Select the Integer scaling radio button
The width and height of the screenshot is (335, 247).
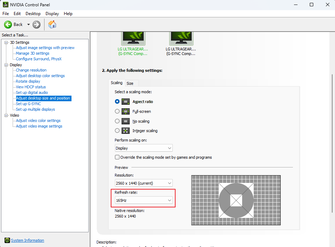[117, 131]
